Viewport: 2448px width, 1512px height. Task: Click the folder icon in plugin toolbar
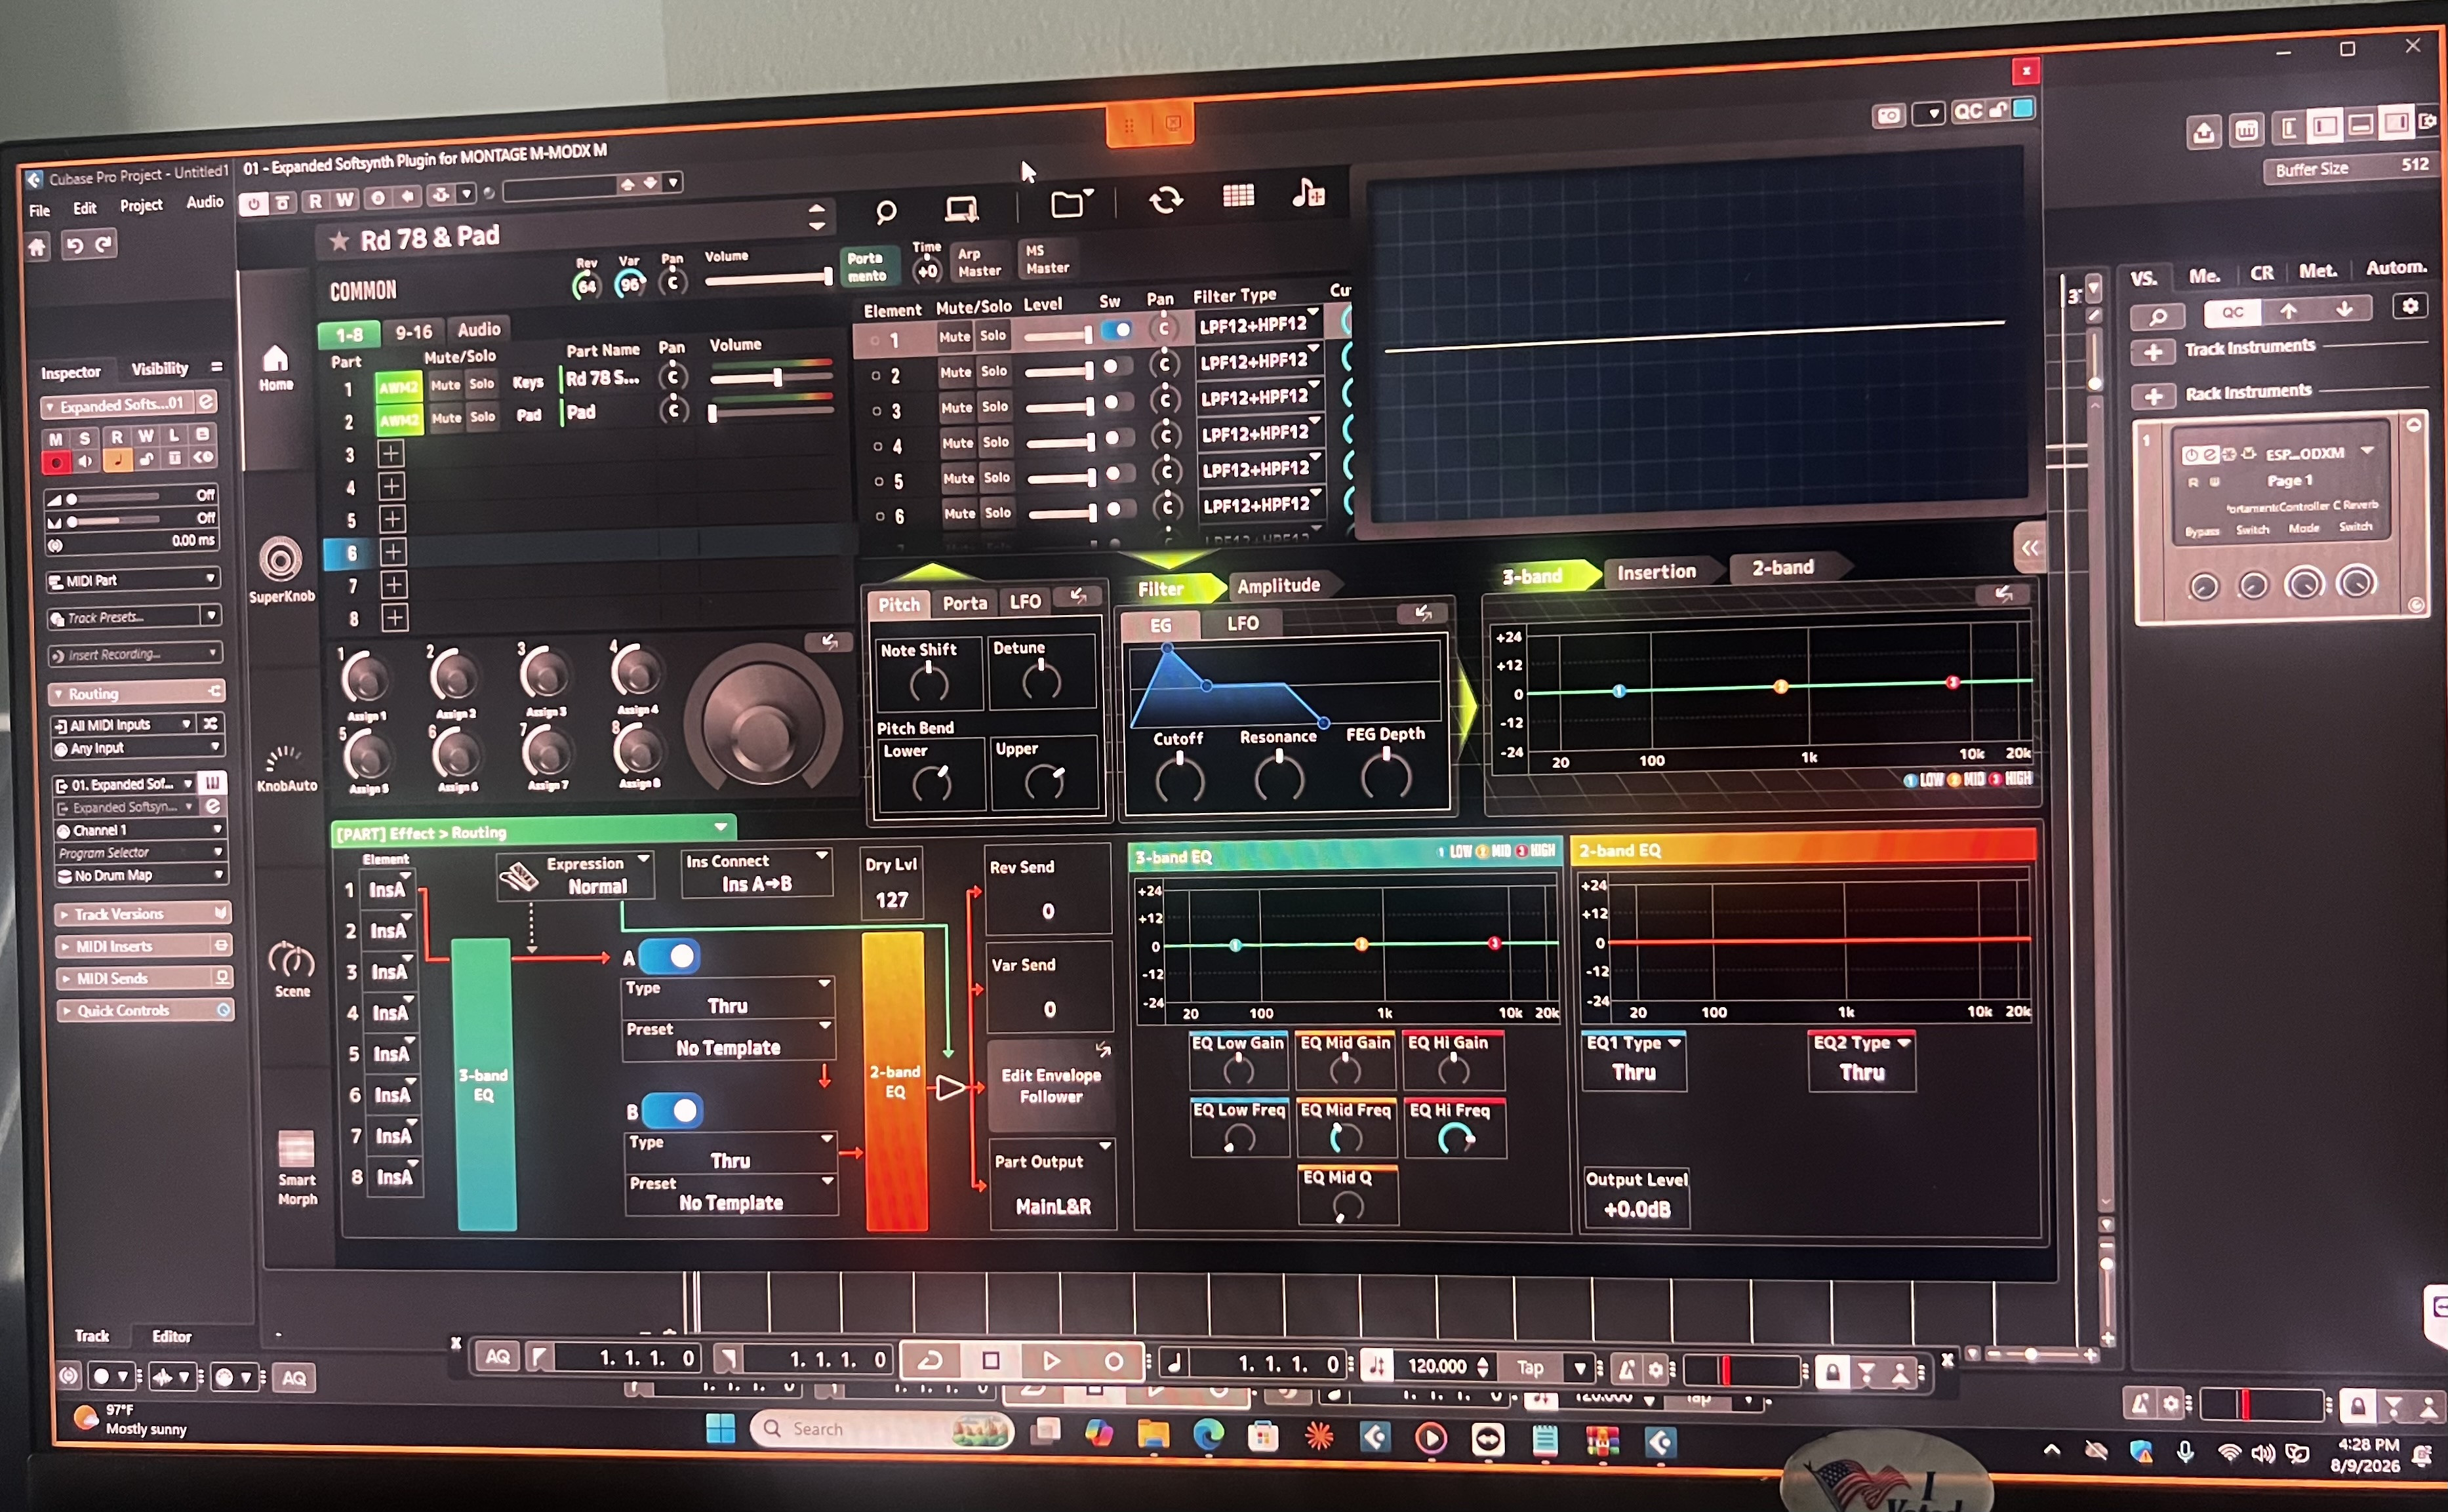point(1070,204)
